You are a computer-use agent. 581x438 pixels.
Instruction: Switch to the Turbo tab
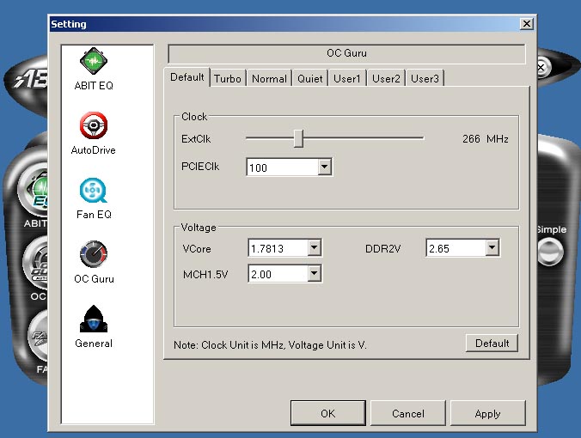tap(228, 78)
